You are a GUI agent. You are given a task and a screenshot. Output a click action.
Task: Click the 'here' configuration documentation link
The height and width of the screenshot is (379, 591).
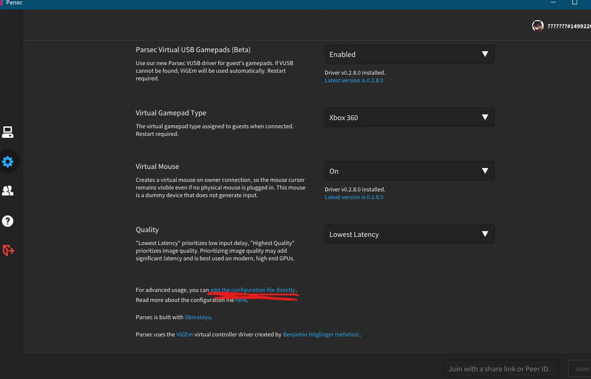pos(240,300)
